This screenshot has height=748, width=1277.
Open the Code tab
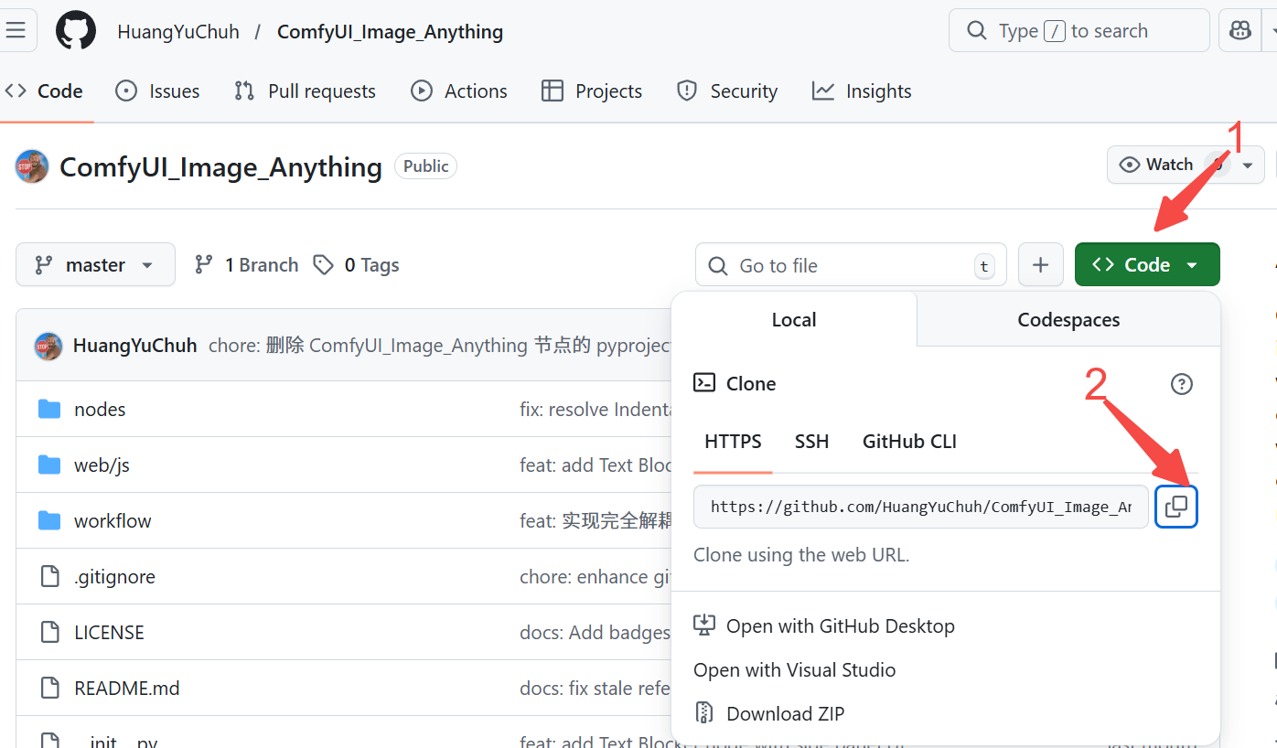[44, 91]
